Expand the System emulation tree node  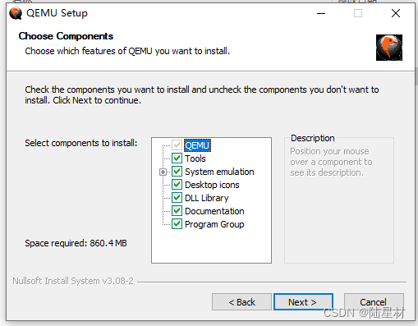(163, 172)
